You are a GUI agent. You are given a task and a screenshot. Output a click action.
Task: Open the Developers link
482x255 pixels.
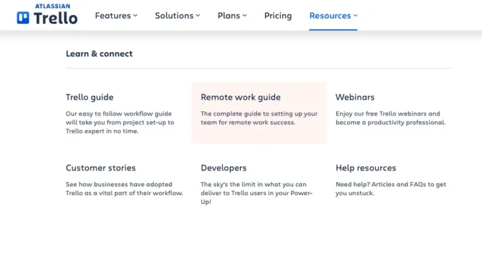click(224, 168)
